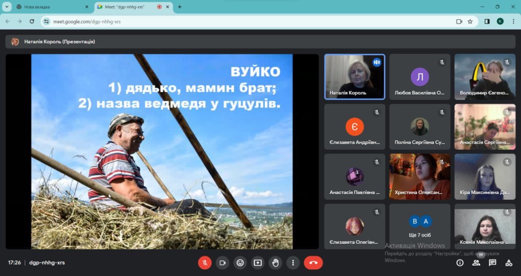521x276 pixels.
Task: Click the presented slide titled ВУЙКО
Action: (x=162, y=151)
